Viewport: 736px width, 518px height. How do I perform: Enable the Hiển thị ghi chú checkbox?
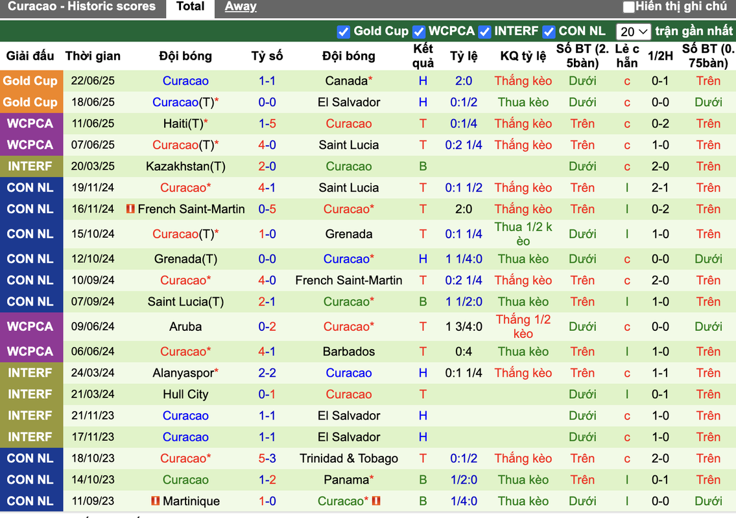tap(628, 6)
